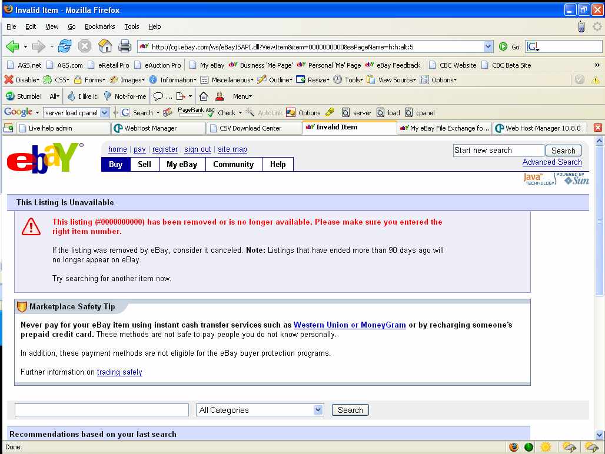The width and height of the screenshot is (605, 454).
Task: Click the 'I like it!' thumbs-up icon
Action: (x=72, y=96)
